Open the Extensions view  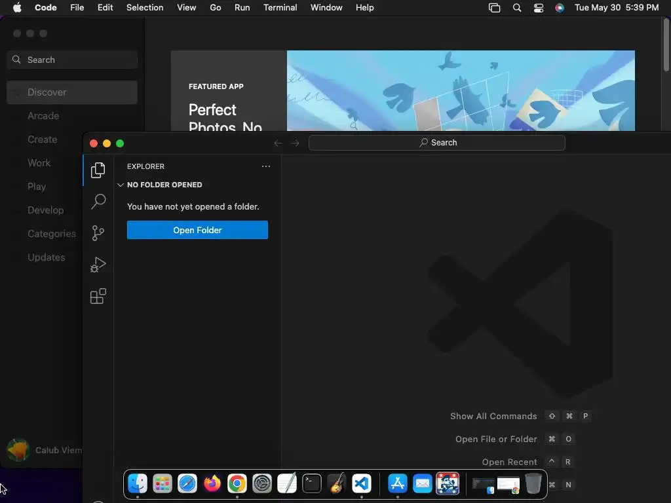coord(98,296)
